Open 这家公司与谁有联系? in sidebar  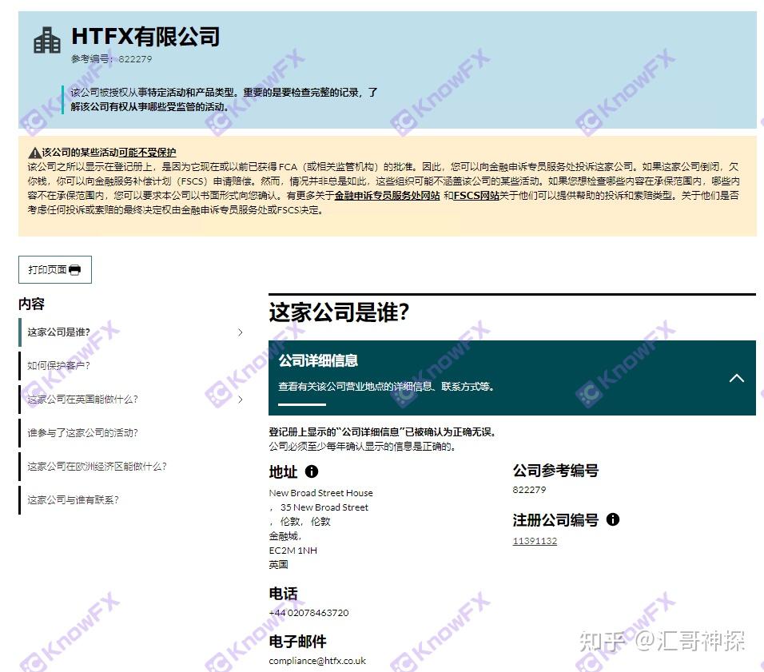point(74,500)
